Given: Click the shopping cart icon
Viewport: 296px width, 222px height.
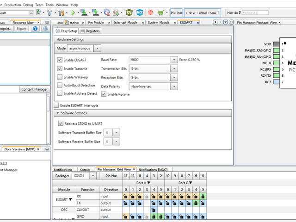Looking at the screenshot, I should point(161,13).
